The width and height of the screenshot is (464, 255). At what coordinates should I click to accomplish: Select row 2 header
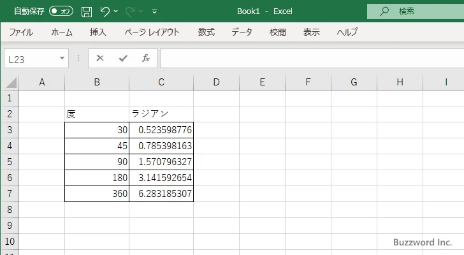click(10, 114)
